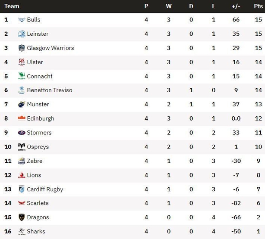Screen dimensions: 265x239
Task: Select the Zebre team row name
Action: pyautogui.click(x=35, y=161)
